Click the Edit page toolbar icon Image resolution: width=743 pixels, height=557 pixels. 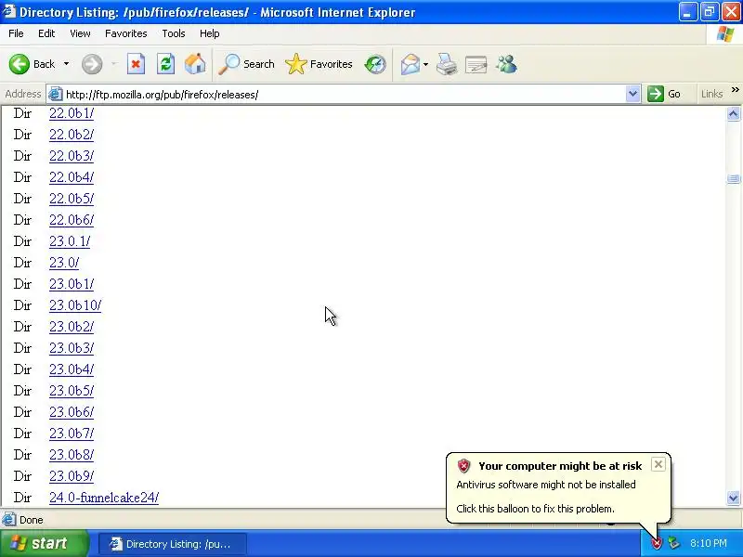pyautogui.click(x=476, y=64)
